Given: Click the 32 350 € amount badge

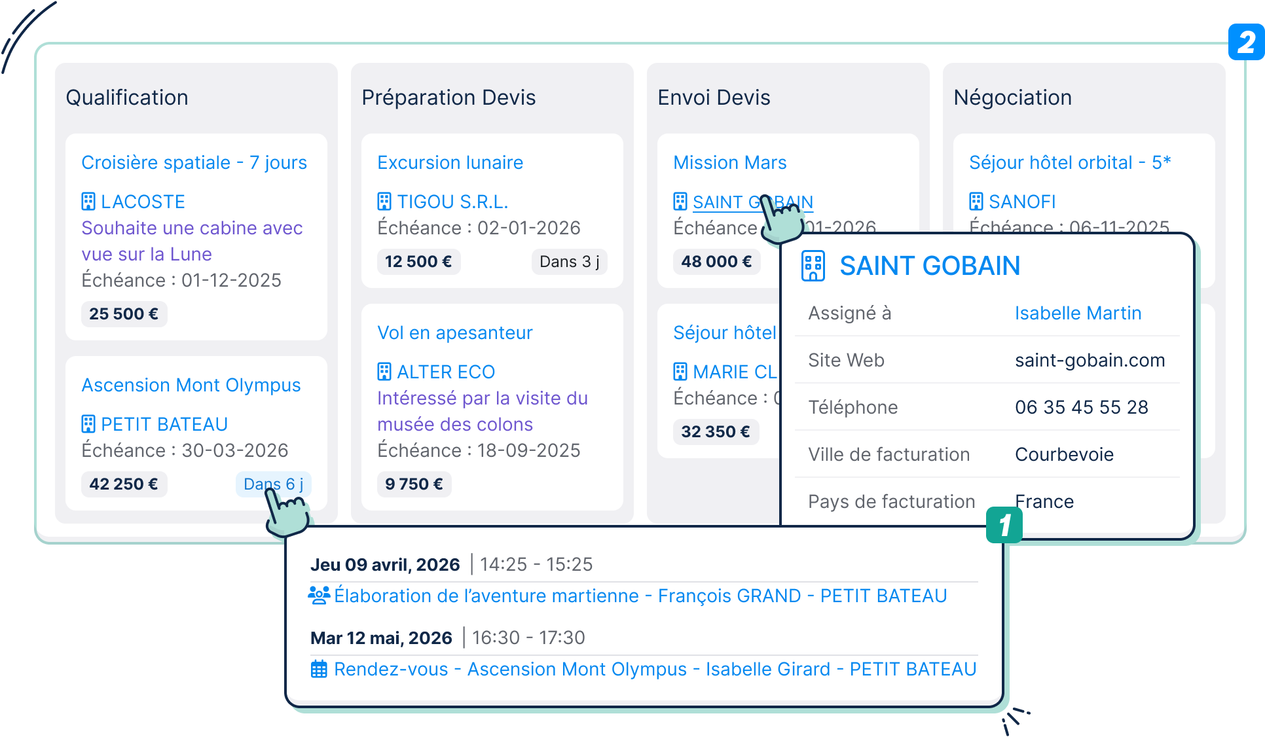Looking at the screenshot, I should [716, 432].
